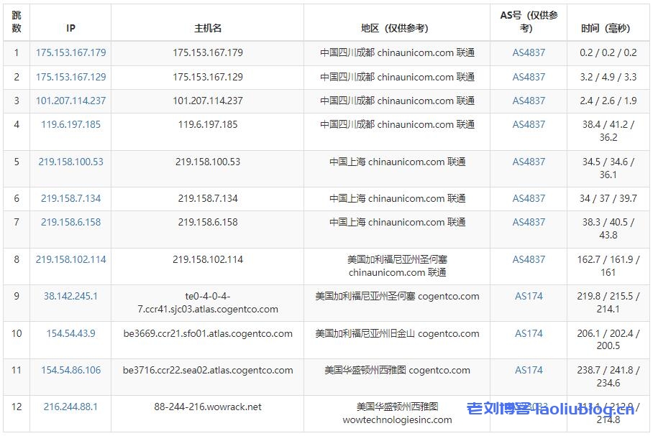Select the 119.6.197.185 IP link
The image size is (653, 436).
70,124
